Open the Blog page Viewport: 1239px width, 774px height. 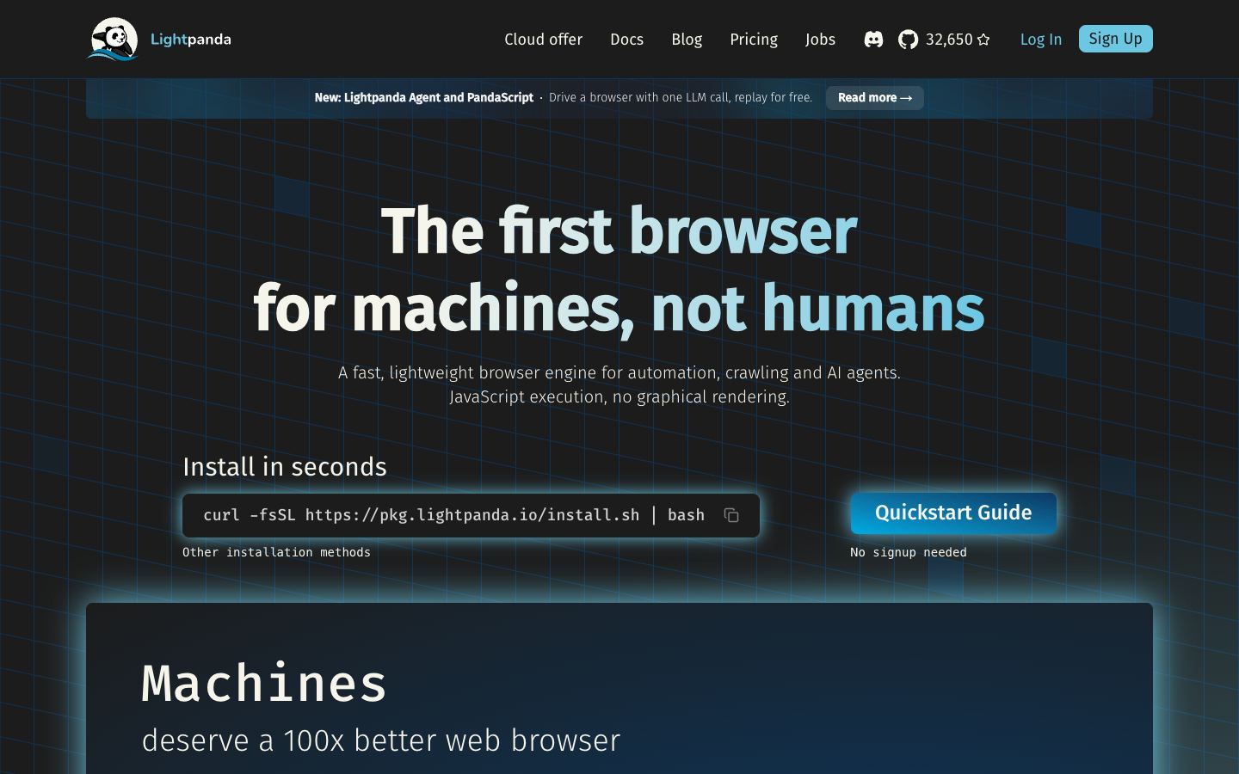687,40
